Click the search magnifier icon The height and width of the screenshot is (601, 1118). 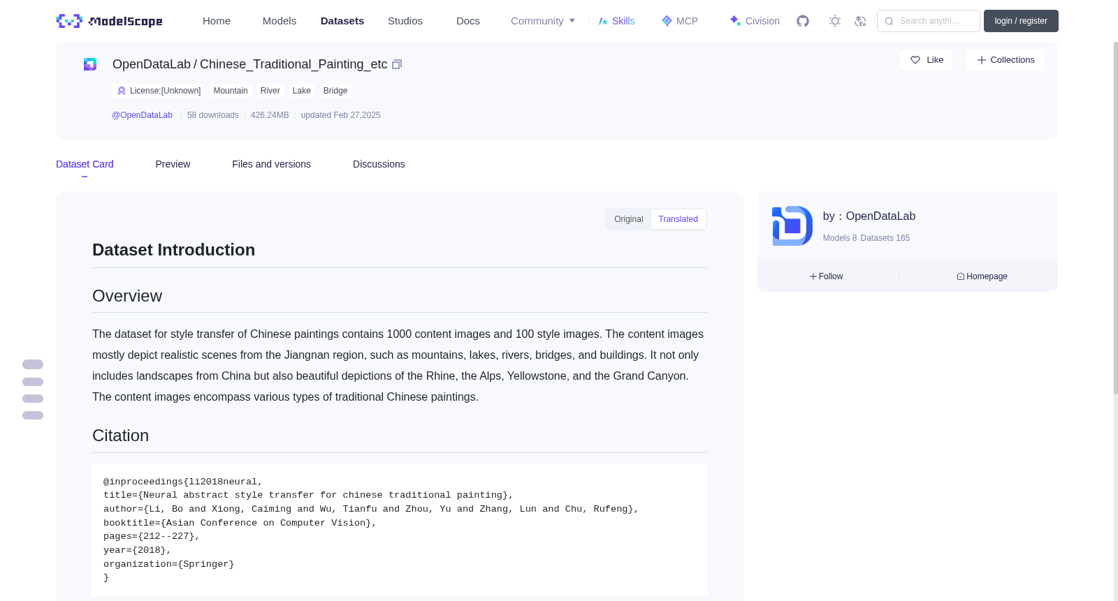(x=889, y=21)
